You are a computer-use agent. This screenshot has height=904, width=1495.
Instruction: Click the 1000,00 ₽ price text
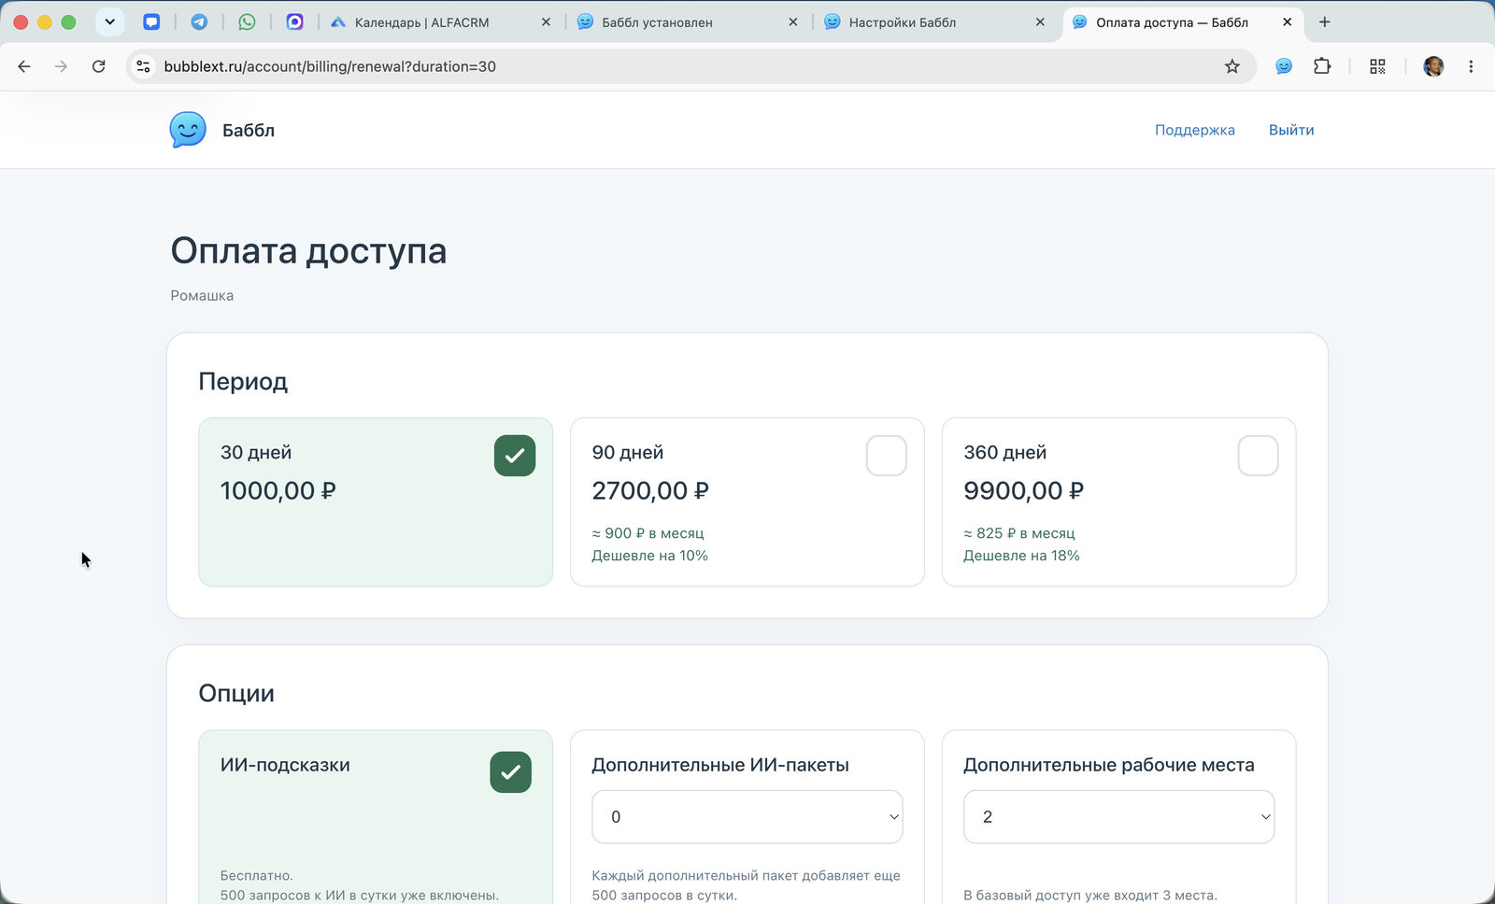click(x=278, y=490)
